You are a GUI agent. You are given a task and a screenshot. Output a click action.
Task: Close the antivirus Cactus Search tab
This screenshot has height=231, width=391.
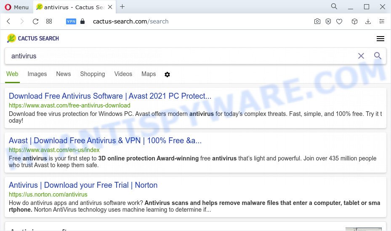click(110, 7)
